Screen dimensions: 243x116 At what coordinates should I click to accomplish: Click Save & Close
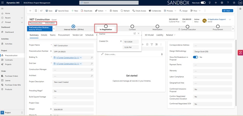tap(62, 11)
